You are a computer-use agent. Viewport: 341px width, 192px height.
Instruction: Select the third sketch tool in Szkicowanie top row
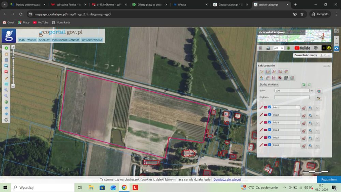[274, 72]
